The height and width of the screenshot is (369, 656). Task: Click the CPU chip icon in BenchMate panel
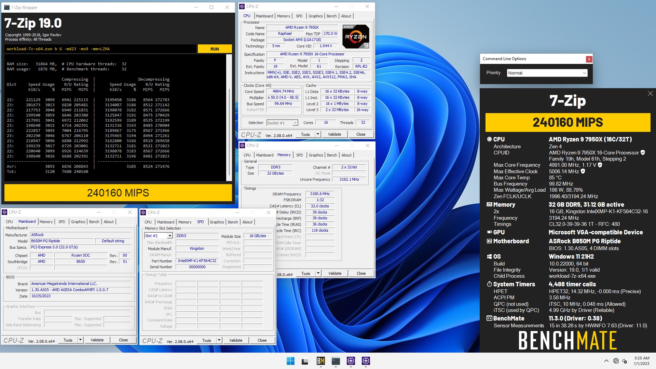click(x=489, y=139)
